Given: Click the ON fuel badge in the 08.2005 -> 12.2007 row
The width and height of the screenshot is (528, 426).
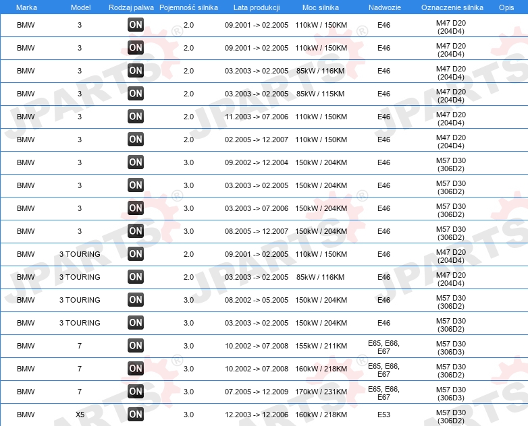Looking at the screenshot, I should coord(136,231).
